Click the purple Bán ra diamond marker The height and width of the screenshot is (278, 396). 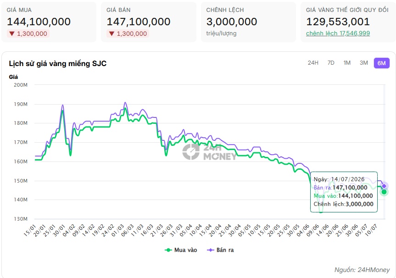[384, 186]
